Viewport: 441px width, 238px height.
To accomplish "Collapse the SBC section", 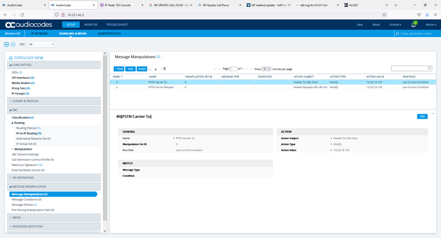I will 54,110.
